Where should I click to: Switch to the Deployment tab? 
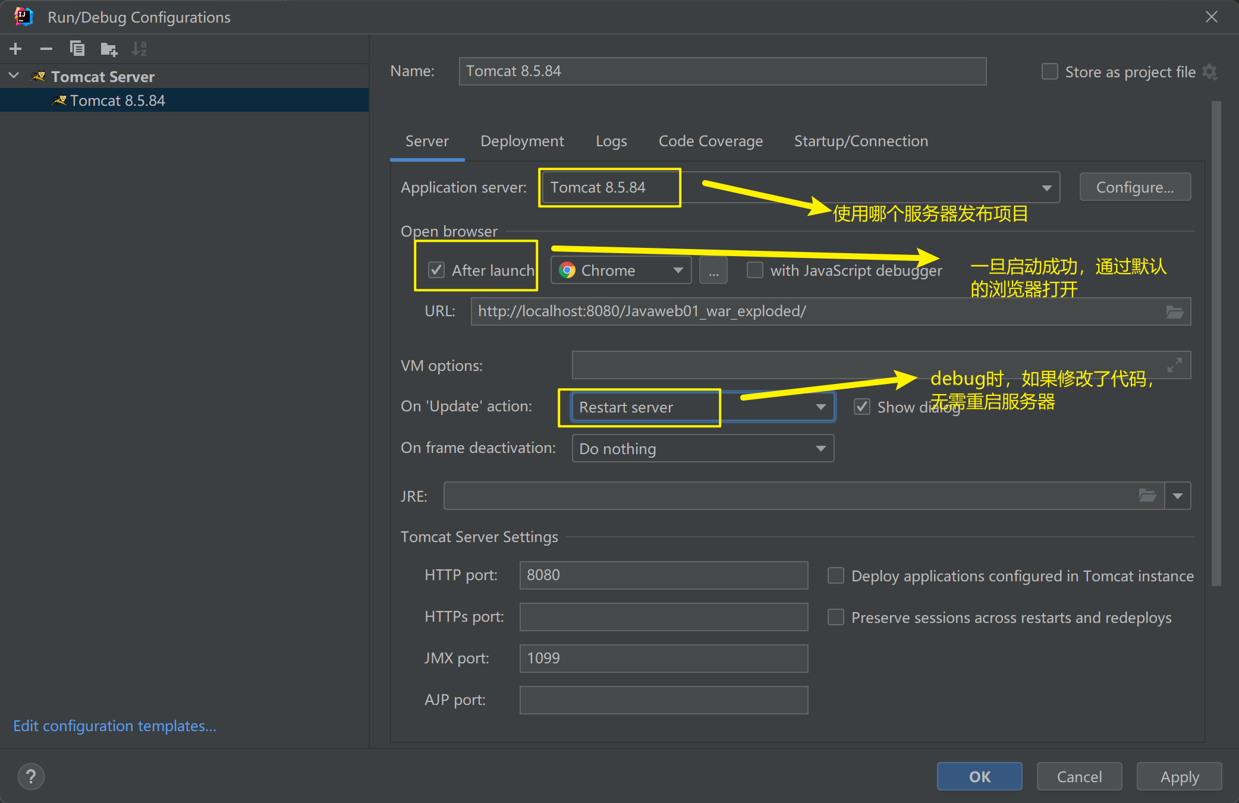(522, 141)
